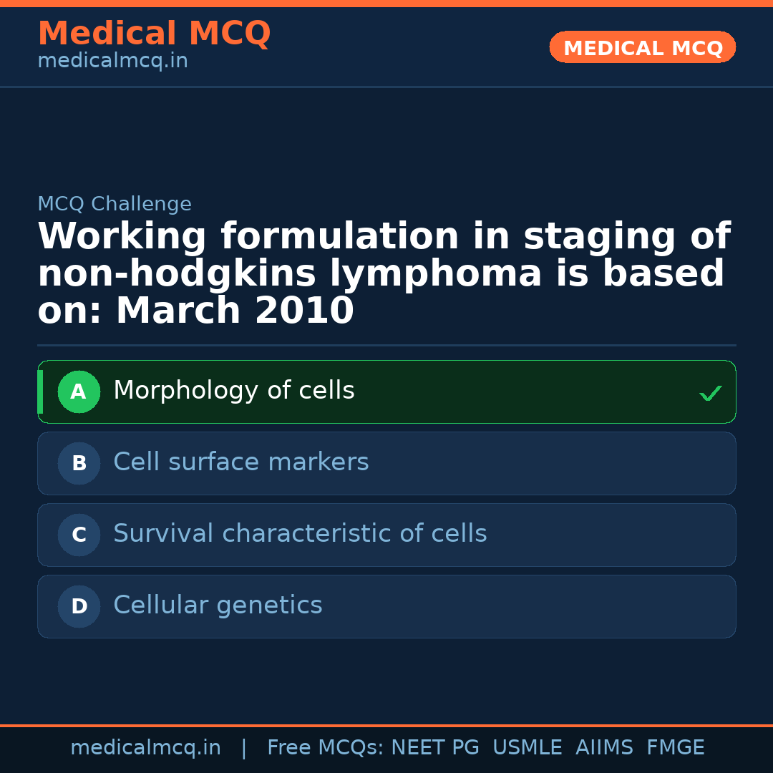This screenshot has height=773, width=773.
Task: Click the orange MEDICAL MCQ badge
Action: [x=642, y=48]
